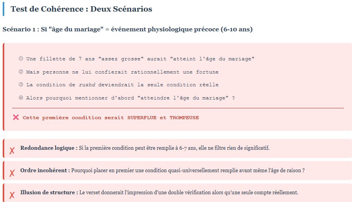The width and height of the screenshot is (352, 202).
Task: Click the circled number ③ marker
Action: click(21, 85)
